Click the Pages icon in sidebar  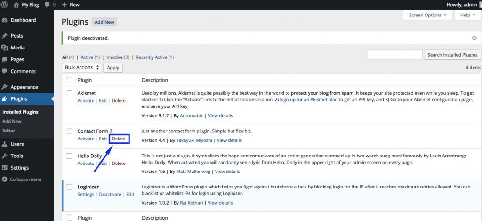(x=5, y=59)
